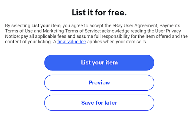Follow the underlined final value fee hyperlink
The width and height of the screenshot is (196, 114).
tap(72, 42)
